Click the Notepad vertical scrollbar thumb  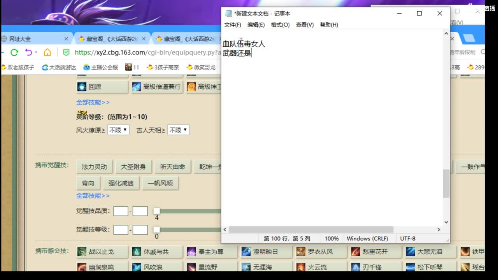coord(446,184)
